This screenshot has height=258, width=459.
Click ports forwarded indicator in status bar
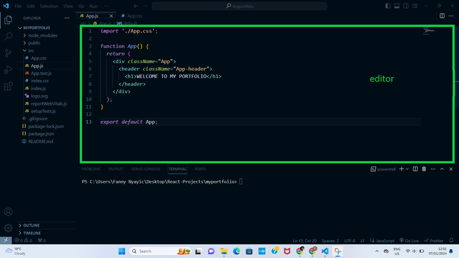point(41,240)
